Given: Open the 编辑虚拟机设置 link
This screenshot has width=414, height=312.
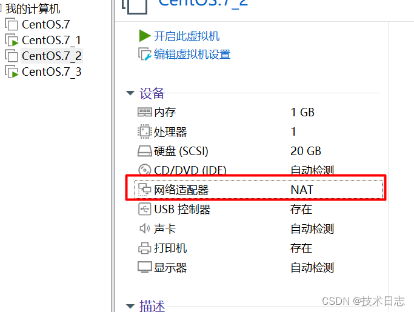Looking at the screenshot, I should coord(192,55).
